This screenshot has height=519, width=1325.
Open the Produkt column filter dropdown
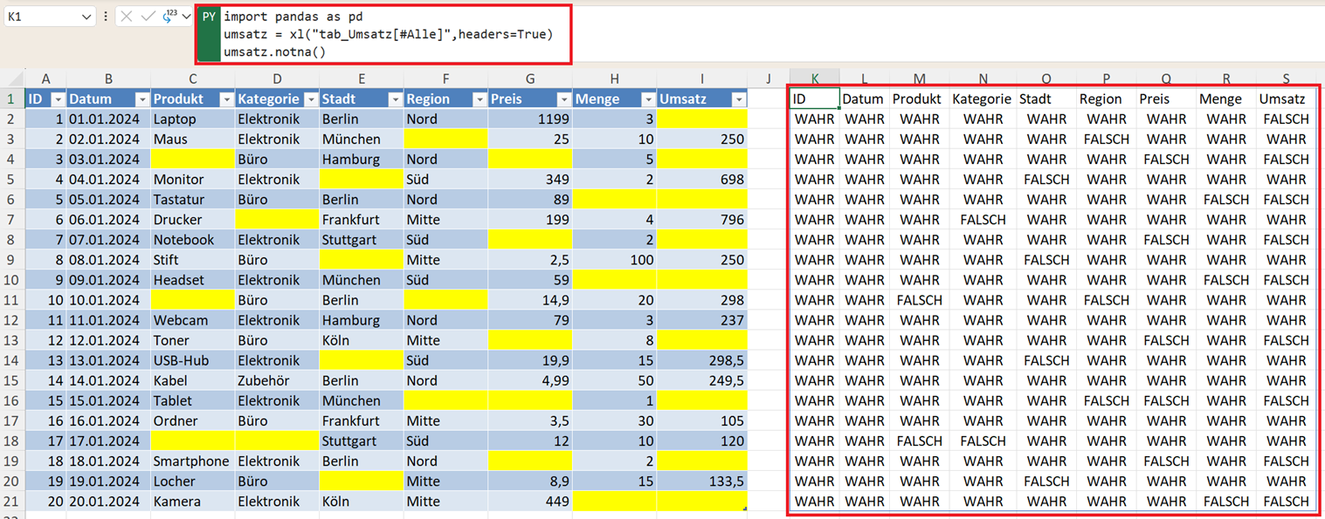tap(225, 99)
